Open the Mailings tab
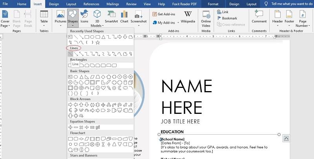Image resolution: width=314 pixels, height=159 pixels. pyautogui.click(x=112, y=4)
